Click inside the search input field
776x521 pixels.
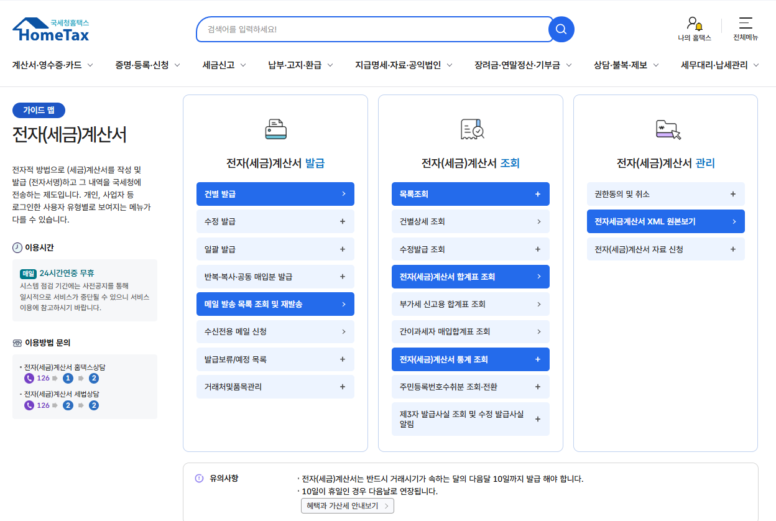pyautogui.click(x=373, y=29)
